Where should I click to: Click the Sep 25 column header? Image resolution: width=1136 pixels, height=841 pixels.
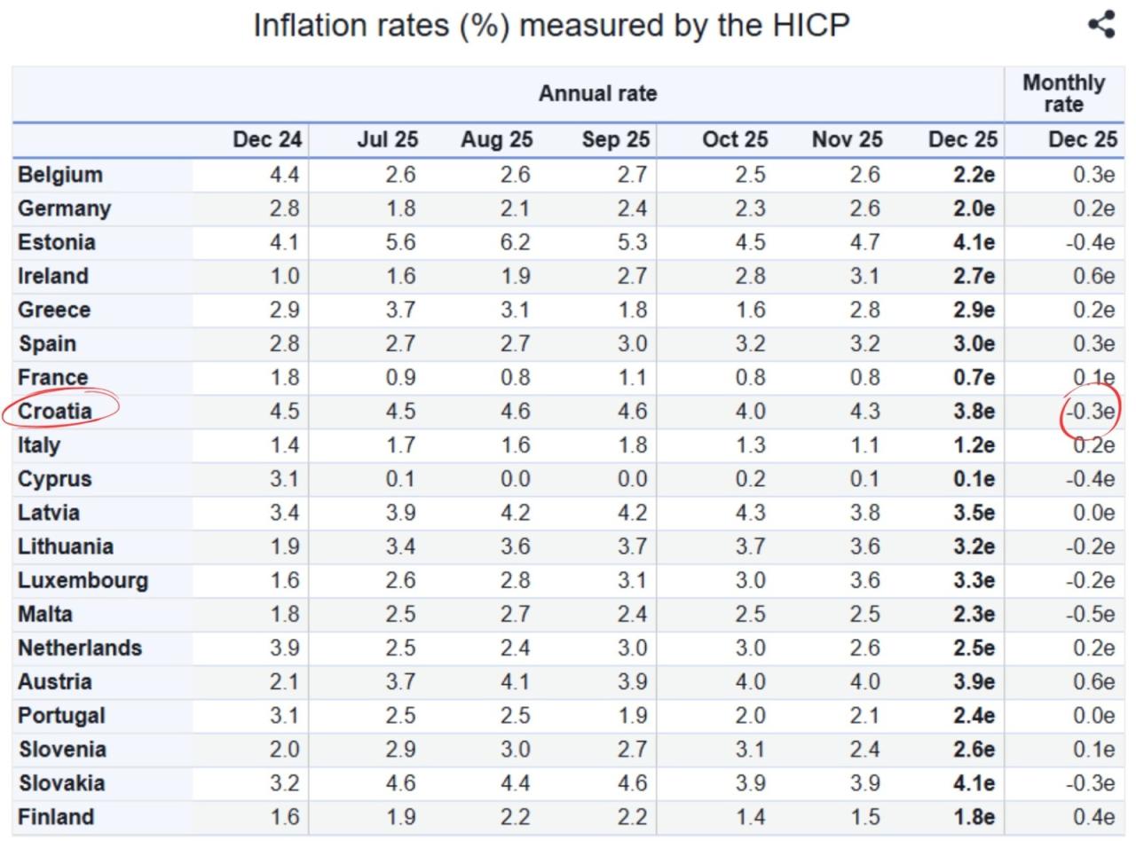616,139
